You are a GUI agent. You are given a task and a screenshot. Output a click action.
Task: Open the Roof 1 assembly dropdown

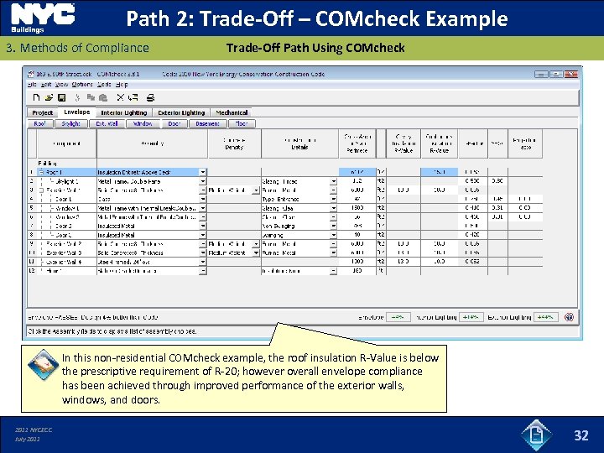(203, 172)
